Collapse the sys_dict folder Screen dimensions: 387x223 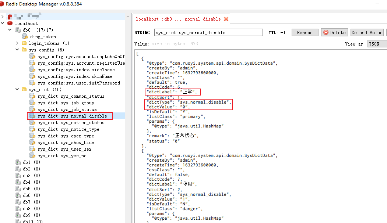(17, 89)
